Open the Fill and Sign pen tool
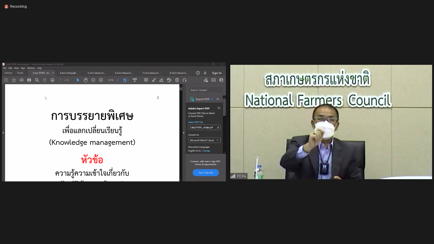This screenshot has width=434, height=244. click(x=161, y=80)
